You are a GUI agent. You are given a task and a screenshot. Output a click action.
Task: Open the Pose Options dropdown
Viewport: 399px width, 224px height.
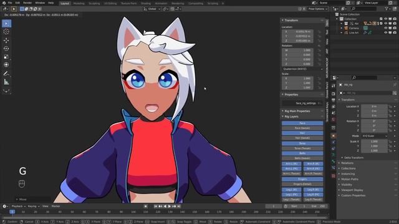click(x=317, y=9)
